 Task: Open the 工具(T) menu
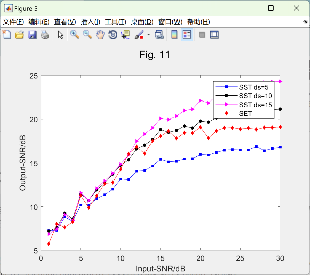point(116,22)
